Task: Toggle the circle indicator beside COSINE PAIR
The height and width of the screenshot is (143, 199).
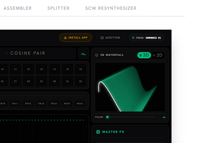Action: [x=6, y=53]
